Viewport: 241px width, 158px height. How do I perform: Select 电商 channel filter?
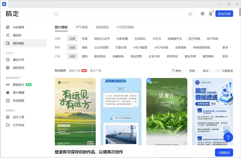pos(85,39)
